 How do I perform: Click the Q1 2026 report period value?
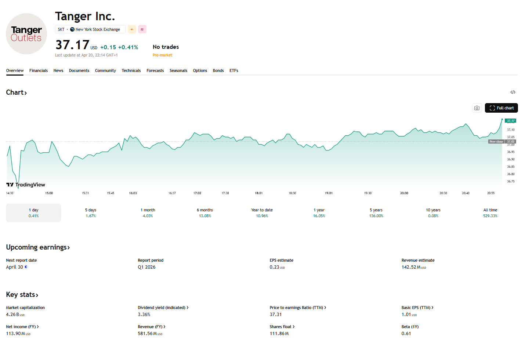pyautogui.click(x=146, y=267)
